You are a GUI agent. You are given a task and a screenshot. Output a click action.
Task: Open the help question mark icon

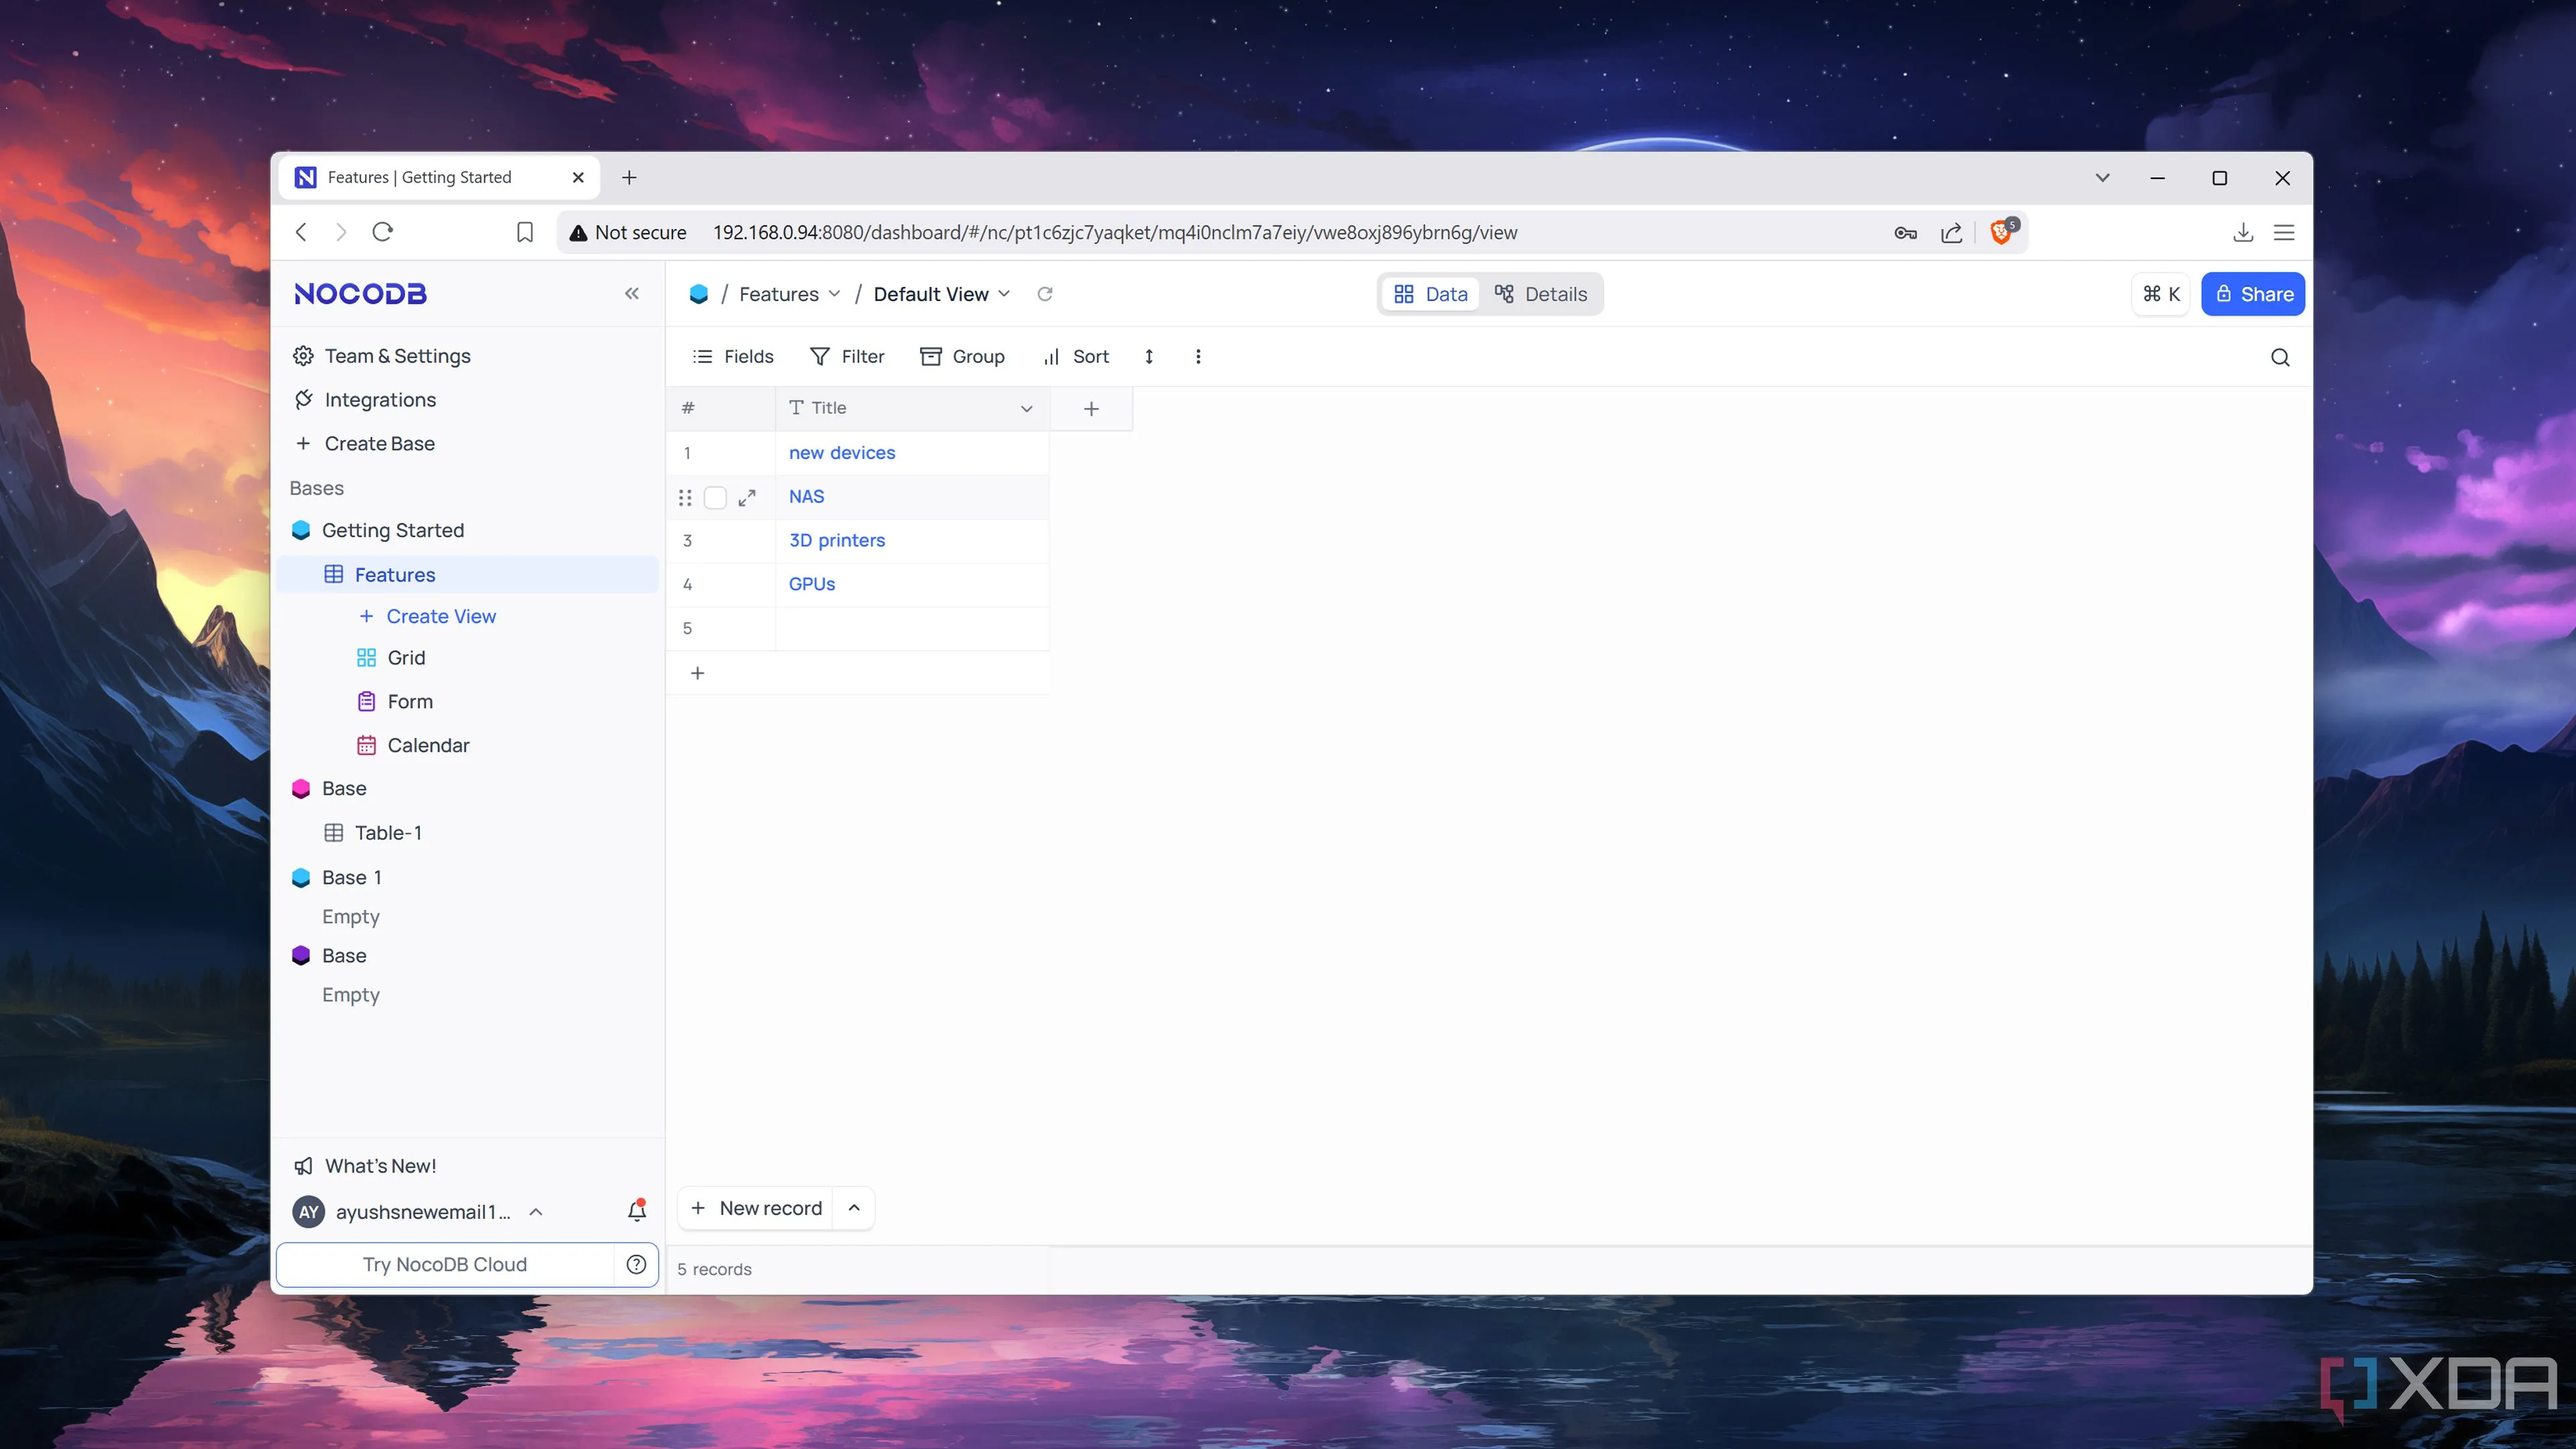pyautogui.click(x=636, y=1264)
